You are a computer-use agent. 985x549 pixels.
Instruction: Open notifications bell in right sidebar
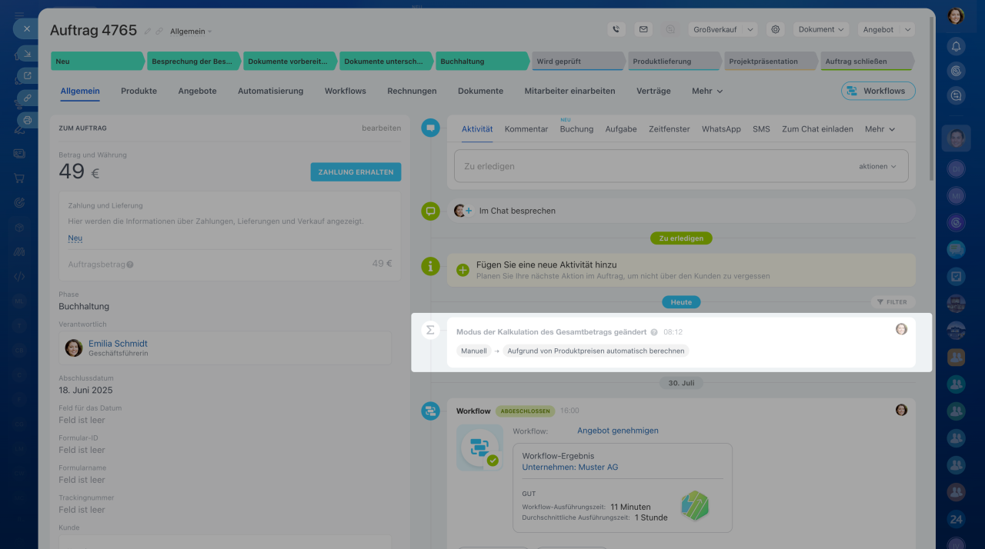pos(957,46)
